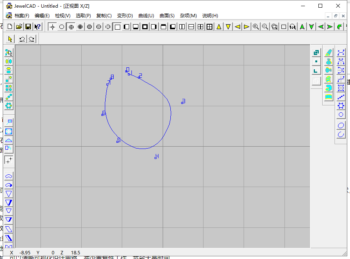Toggle the crosshair curve display mode
The width and height of the screenshot is (350, 259).
click(52, 27)
